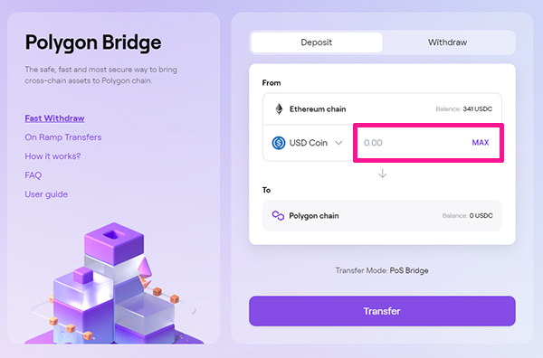Click the down arrow between From and To
The image size is (543, 358).
click(382, 174)
